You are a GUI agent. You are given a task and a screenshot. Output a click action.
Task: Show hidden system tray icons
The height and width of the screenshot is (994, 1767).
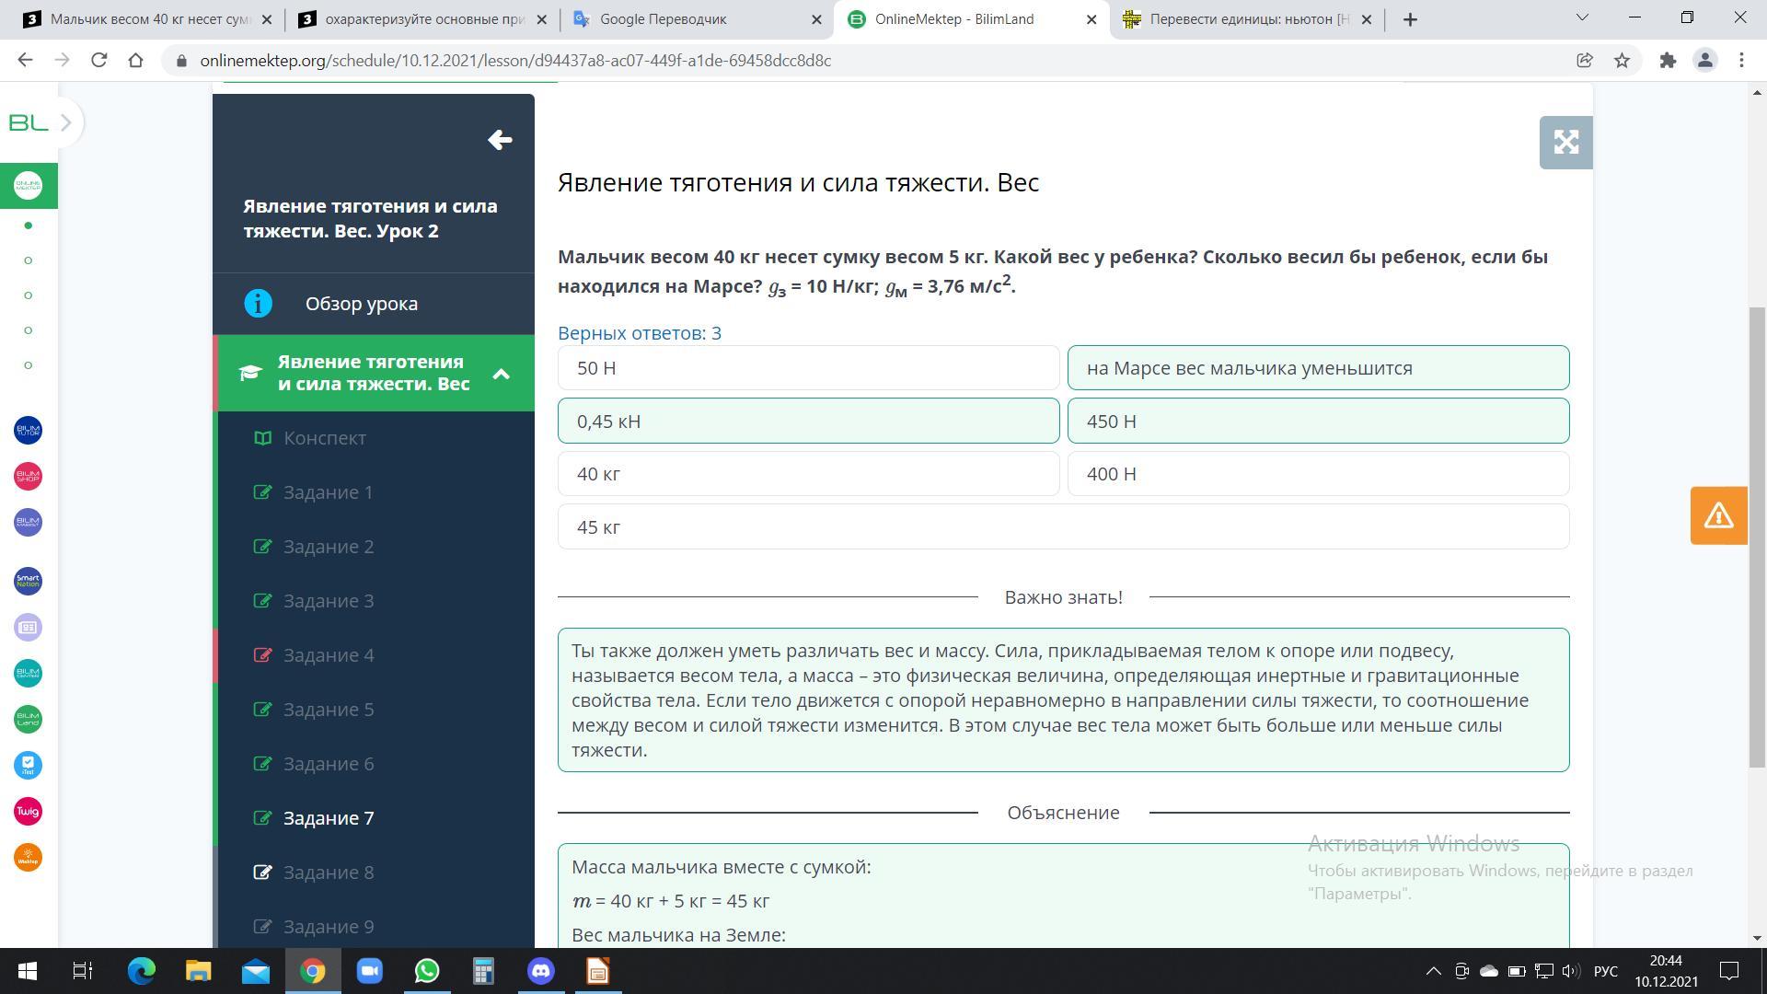pos(1433,971)
